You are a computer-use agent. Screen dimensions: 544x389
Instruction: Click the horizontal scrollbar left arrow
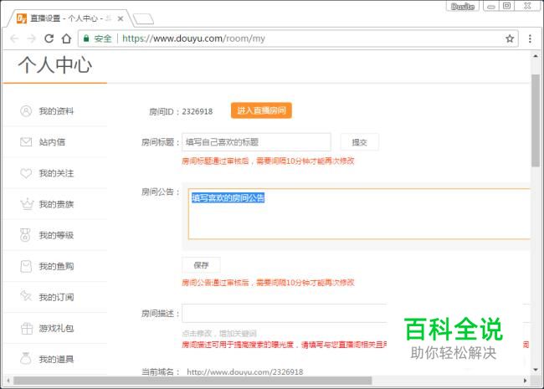pyautogui.click(x=8, y=381)
